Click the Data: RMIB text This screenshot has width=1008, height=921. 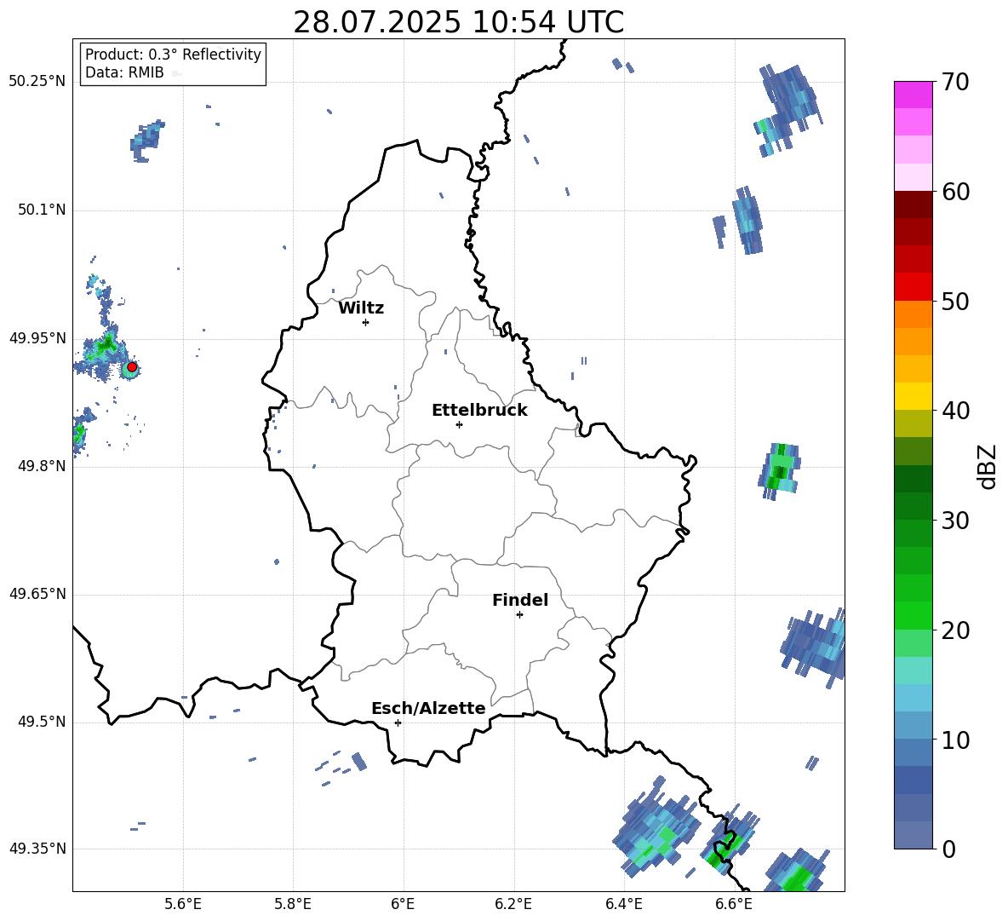pos(124,72)
